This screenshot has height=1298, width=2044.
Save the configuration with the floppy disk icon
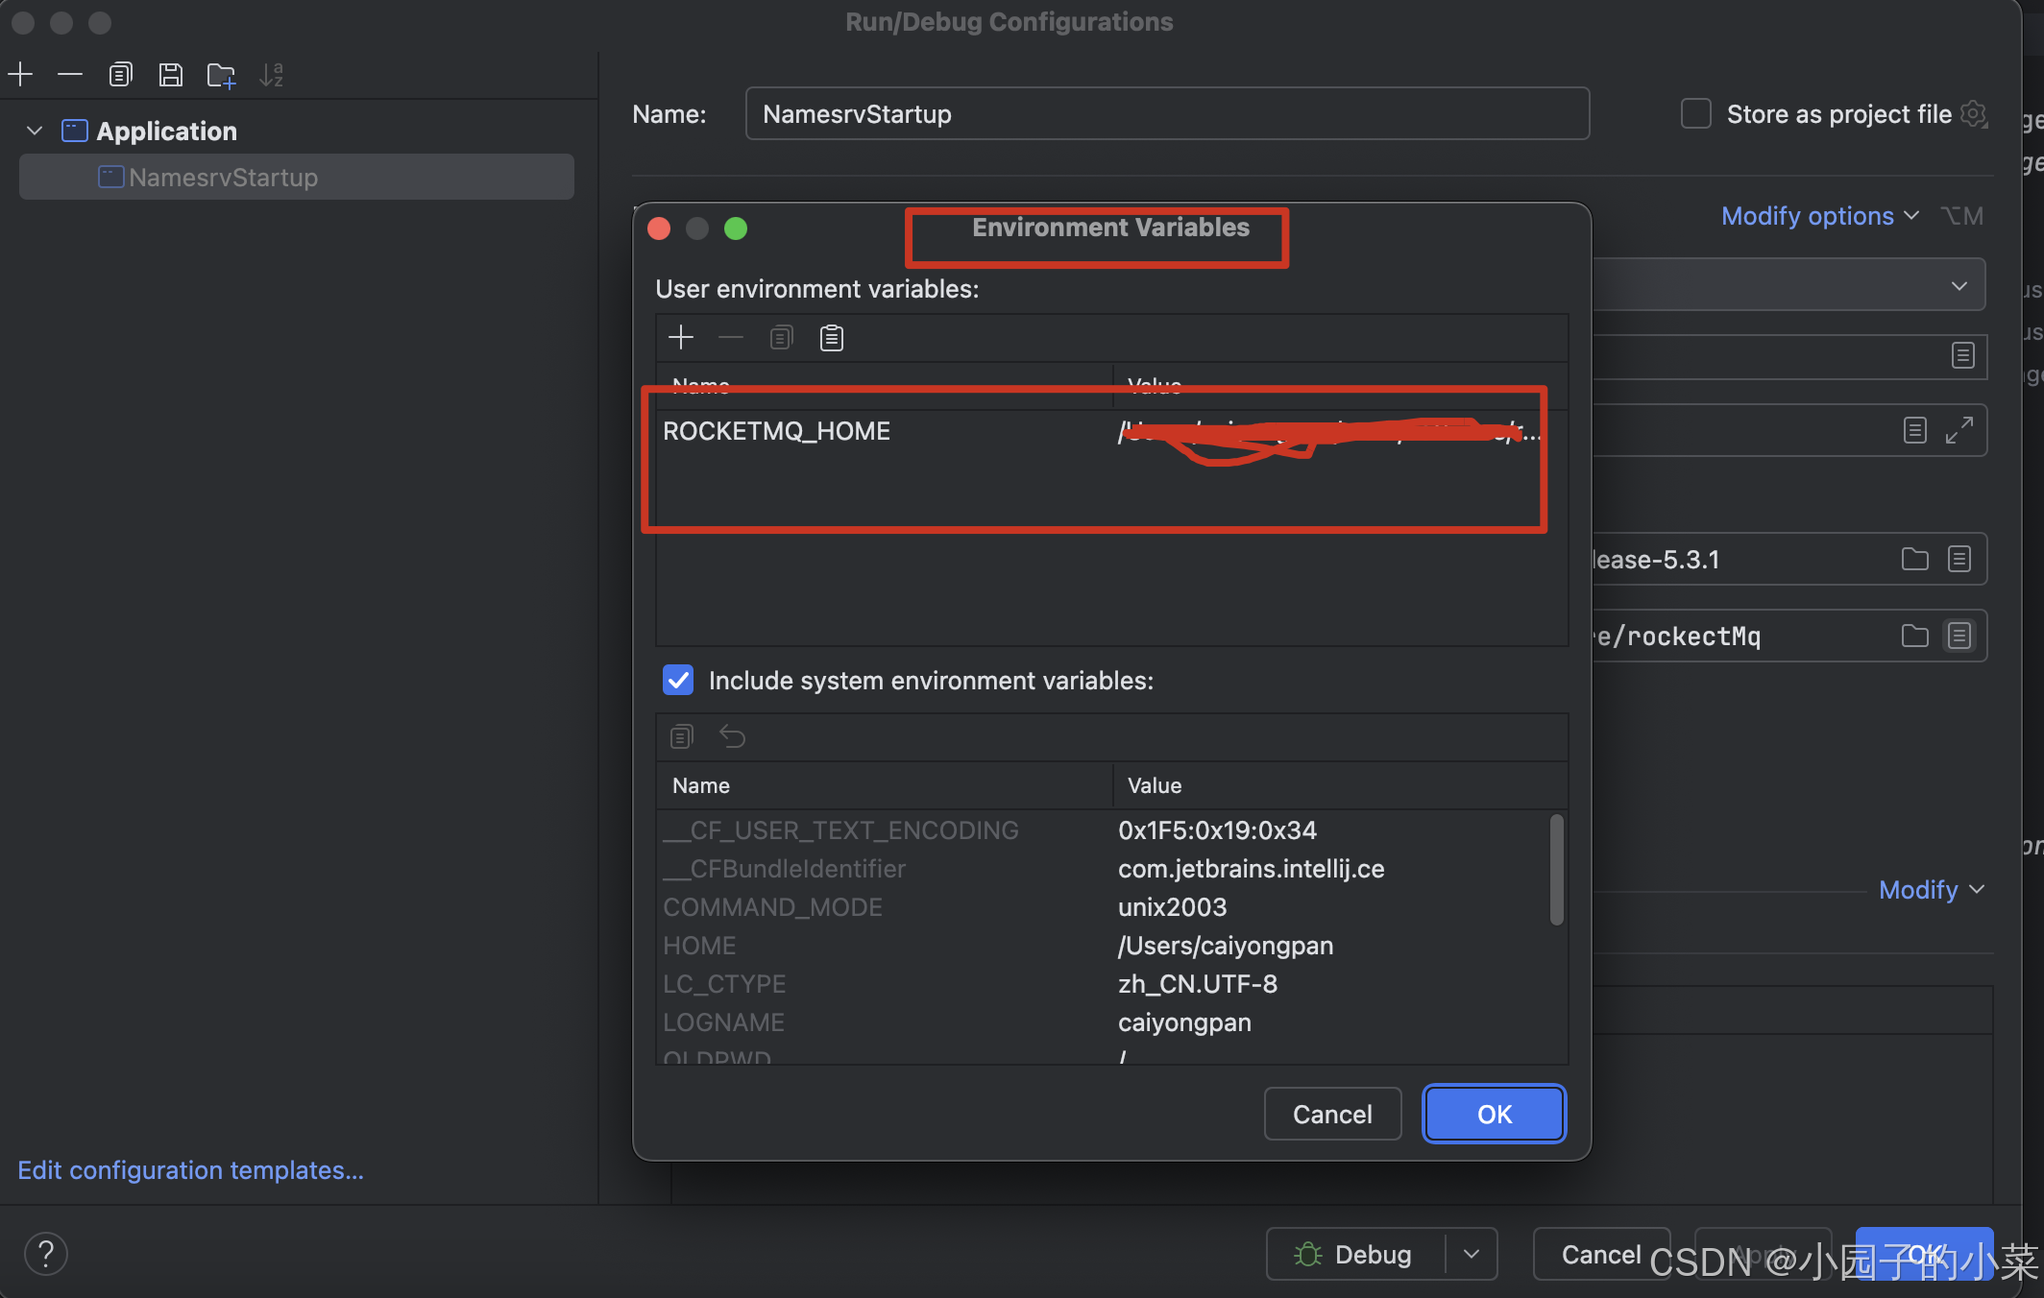pyautogui.click(x=171, y=74)
